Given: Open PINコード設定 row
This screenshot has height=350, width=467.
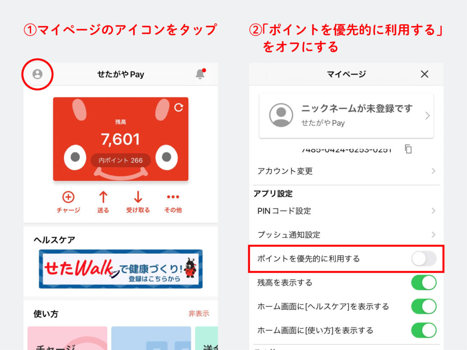Looking at the screenshot, I should (346, 211).
